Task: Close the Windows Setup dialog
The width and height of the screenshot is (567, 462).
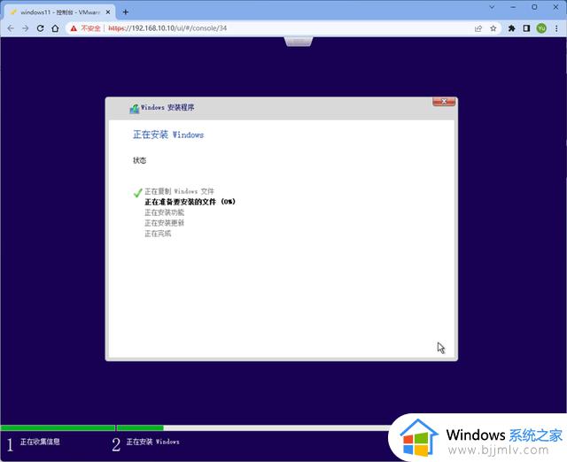Action: (x=444, y=102)
